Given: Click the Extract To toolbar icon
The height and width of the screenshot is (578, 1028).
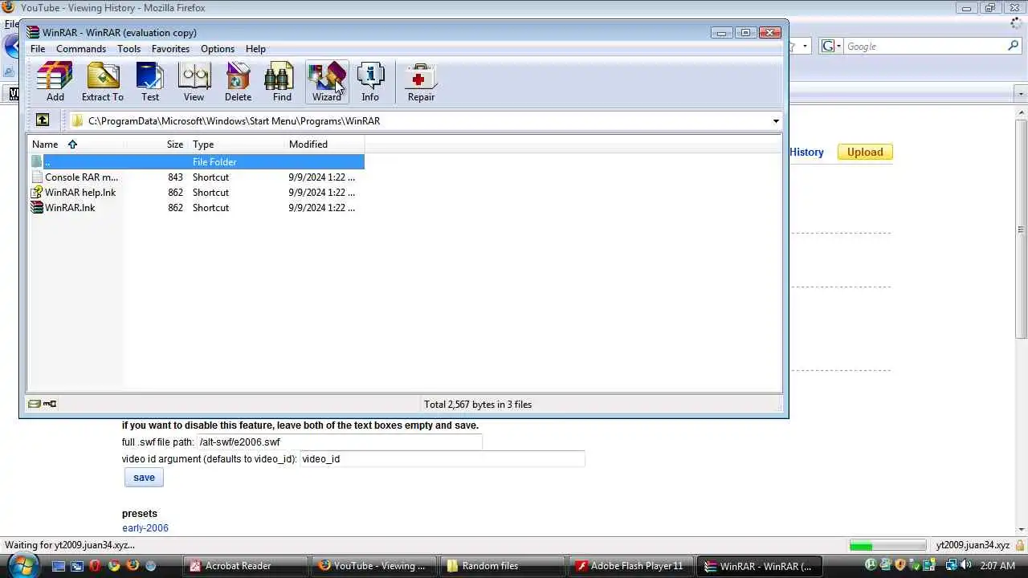Looking at the screenshot, I should (103, 82).
